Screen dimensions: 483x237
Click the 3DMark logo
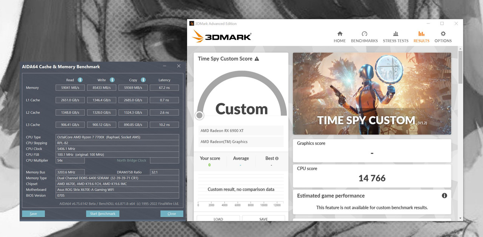[222, 37]
